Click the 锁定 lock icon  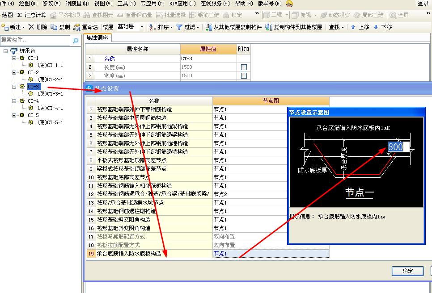226,15
